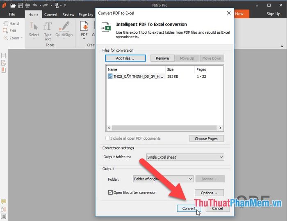Click the Options button
Viewport: 287px width, 221px height.
pyautogui.click(x=209, y=193)
